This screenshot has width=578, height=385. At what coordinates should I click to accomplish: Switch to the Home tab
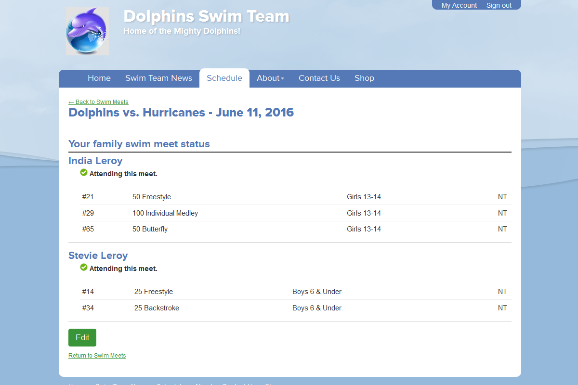pos(99,78)
